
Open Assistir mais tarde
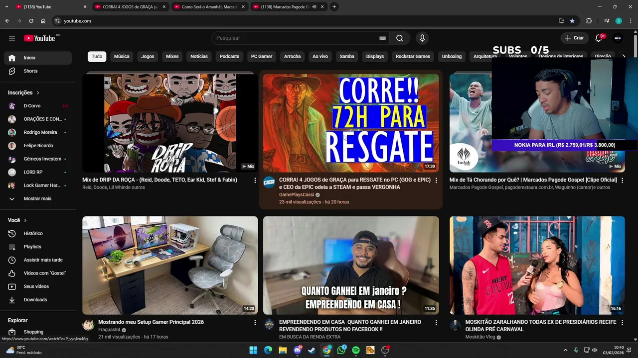tap(38, 260)
